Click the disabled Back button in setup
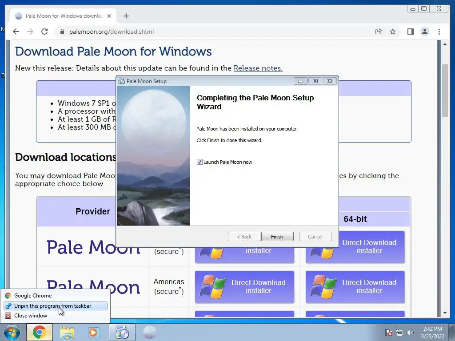The image size is (455, 341). 244,237
